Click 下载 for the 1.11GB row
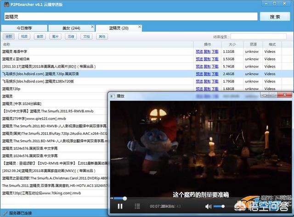The image size is (294, 217). pyautogui.click(x=215, y=51)
